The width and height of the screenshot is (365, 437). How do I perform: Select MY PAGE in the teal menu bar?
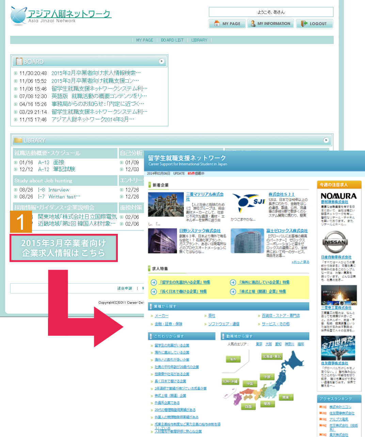[145, 40]
